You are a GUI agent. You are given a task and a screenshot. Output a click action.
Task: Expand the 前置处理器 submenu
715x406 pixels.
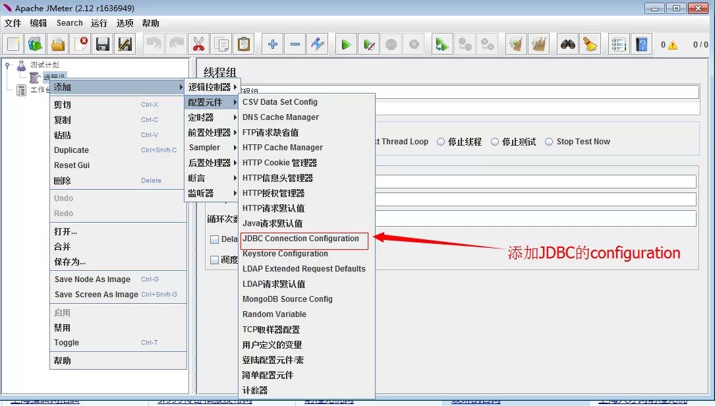pos(211,132)
